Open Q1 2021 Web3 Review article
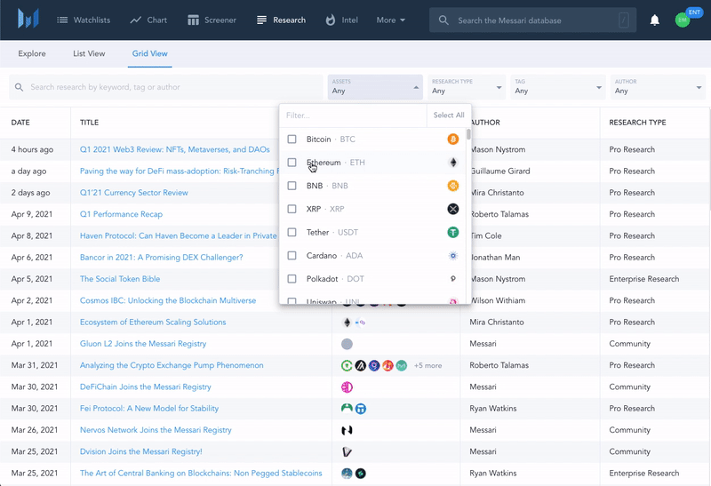This screenshot has height=486, width=711. 174,149
